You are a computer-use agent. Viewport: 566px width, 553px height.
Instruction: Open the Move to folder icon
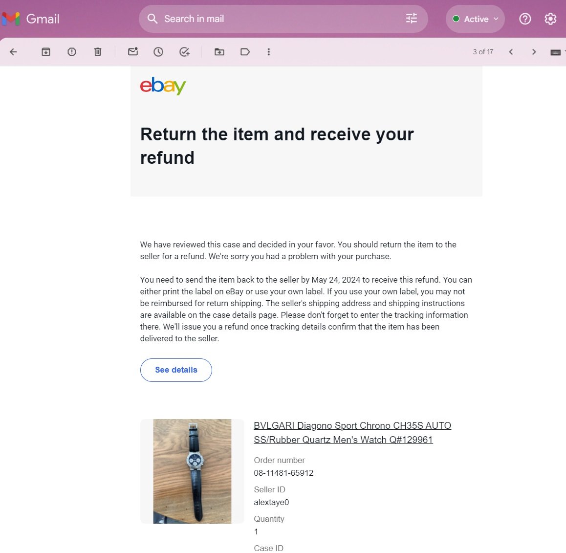pos(219,52)
